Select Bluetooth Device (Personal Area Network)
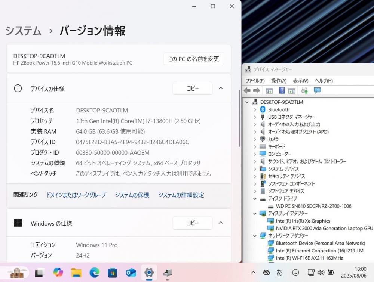Image resolution: width=374 pixels, height=282 pixels. click(x=321, y=243)
